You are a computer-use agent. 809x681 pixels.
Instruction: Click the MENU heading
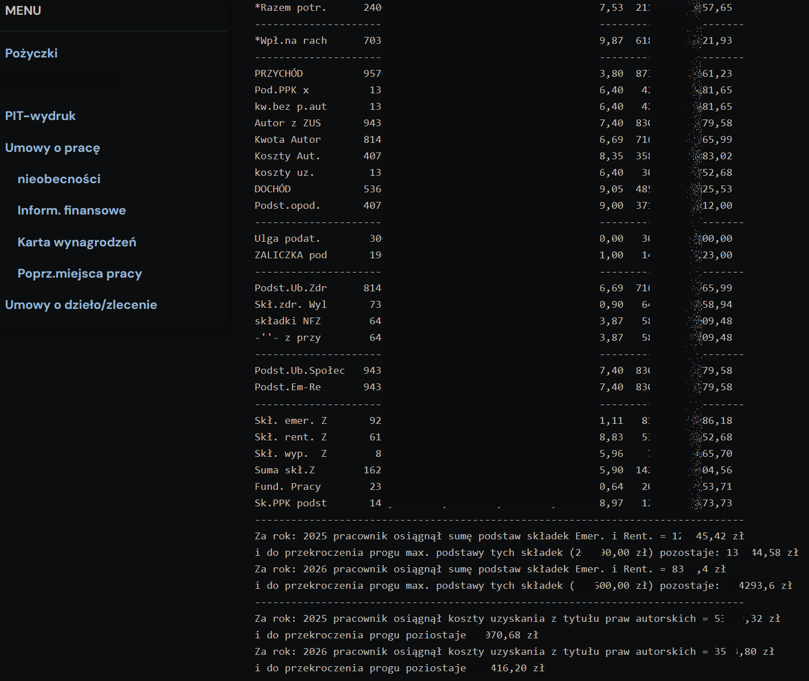point(23,10)
